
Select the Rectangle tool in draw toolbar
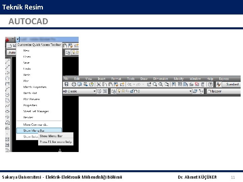(7, 84)
